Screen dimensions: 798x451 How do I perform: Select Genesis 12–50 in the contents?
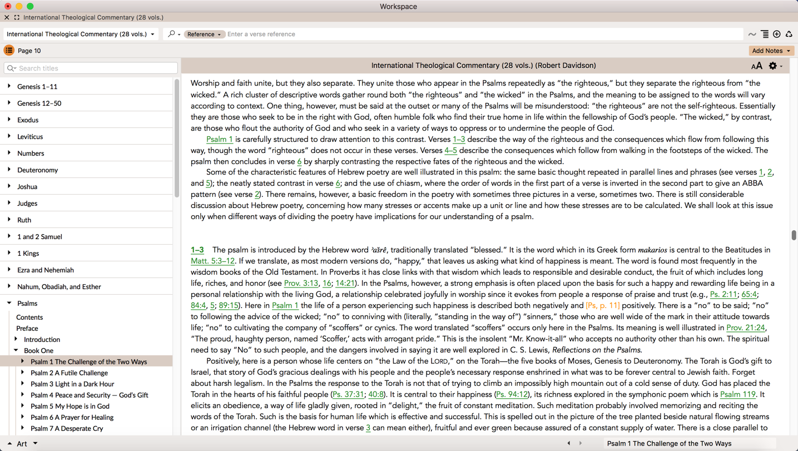coord(39,103)
